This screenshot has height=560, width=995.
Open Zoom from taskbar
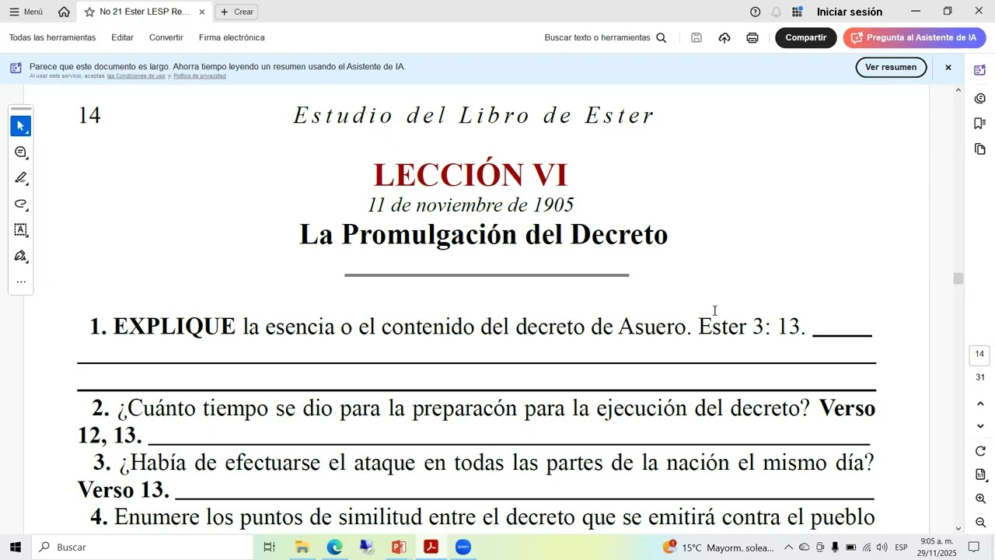click(463, 548)
